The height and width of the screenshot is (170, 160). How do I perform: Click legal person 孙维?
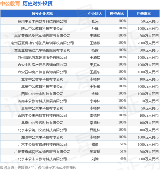click(95, 28)
